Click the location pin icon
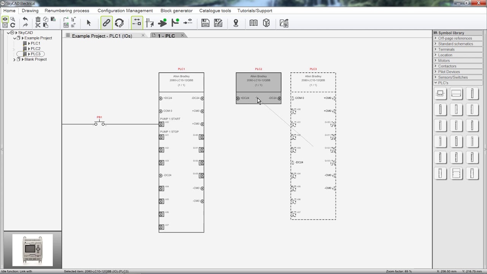 [236, 23]
